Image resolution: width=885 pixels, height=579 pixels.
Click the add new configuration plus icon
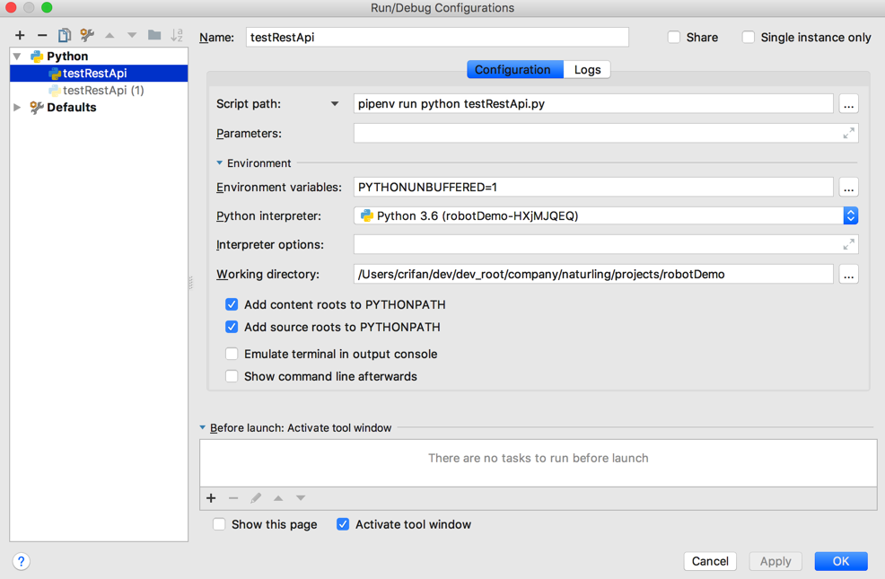point(20,36)
